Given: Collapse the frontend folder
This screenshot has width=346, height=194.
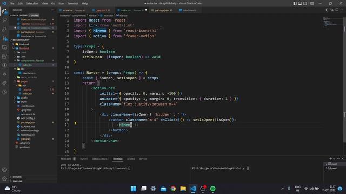Looking at the screenshot, I should coord(24,48).
